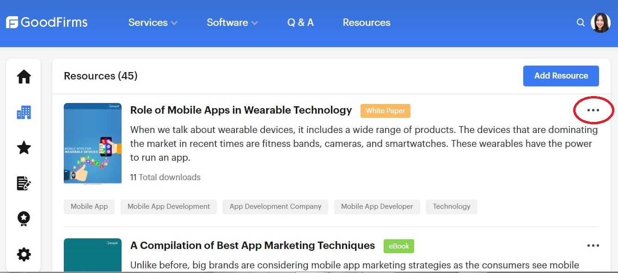Screen dimensions: 618x273
Task: Open your profile avatar picture
Action: pos(600,22)
